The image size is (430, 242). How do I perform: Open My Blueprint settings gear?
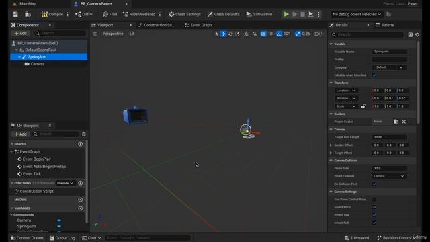tap(84, 134)
